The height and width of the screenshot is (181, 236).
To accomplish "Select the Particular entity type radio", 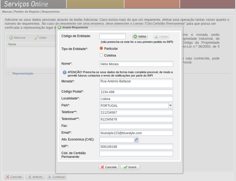I will click(101, 48).
